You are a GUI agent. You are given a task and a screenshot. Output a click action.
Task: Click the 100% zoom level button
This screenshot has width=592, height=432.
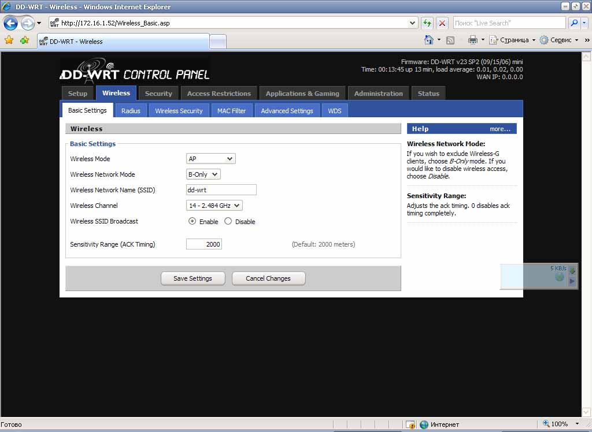coord(555,424)
